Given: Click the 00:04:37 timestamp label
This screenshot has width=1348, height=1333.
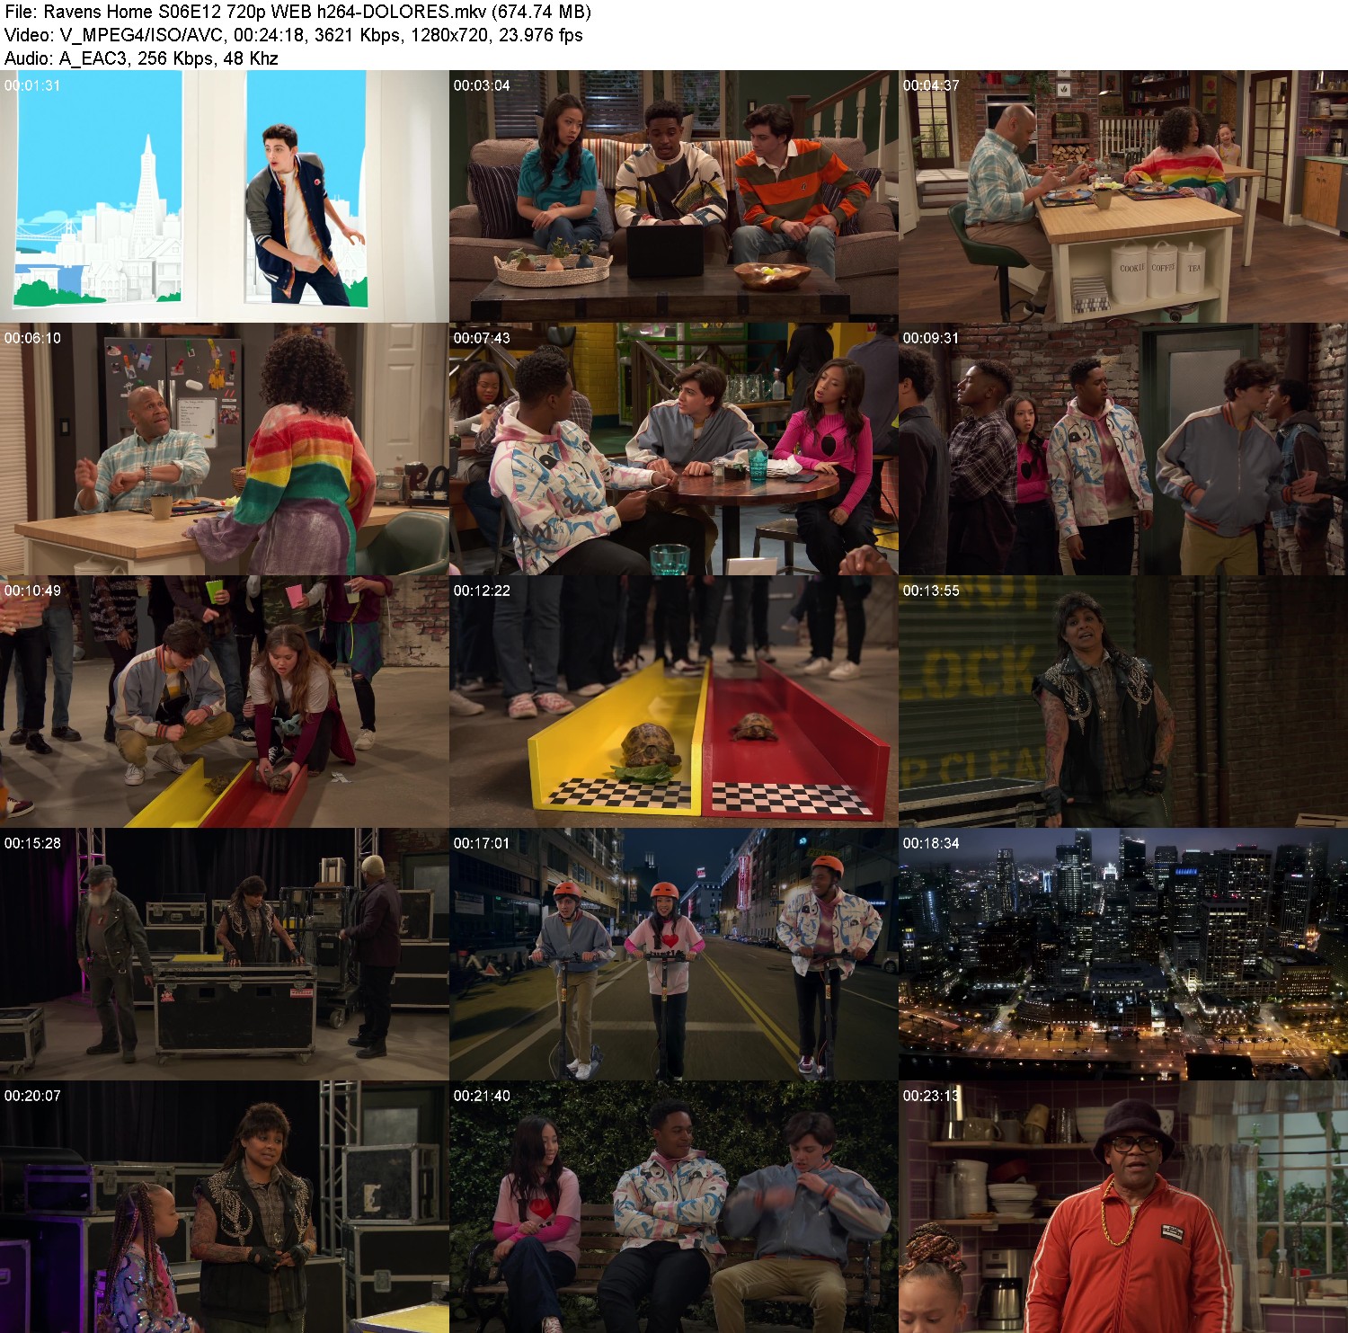Looking at the screenshot, I should click(931, 85).
